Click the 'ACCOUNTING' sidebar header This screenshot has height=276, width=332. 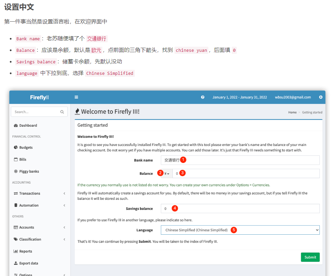21,183
